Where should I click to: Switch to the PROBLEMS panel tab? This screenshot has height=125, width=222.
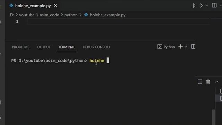tap(21, 47)
